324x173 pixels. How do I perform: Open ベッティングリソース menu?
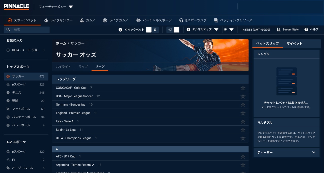click(x=233, y=20)
